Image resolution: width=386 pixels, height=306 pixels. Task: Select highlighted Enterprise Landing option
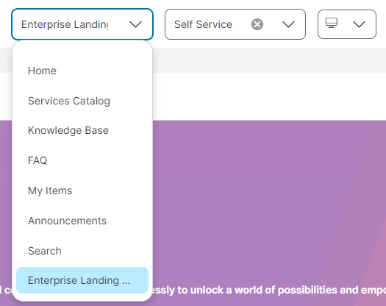[82, 280]
